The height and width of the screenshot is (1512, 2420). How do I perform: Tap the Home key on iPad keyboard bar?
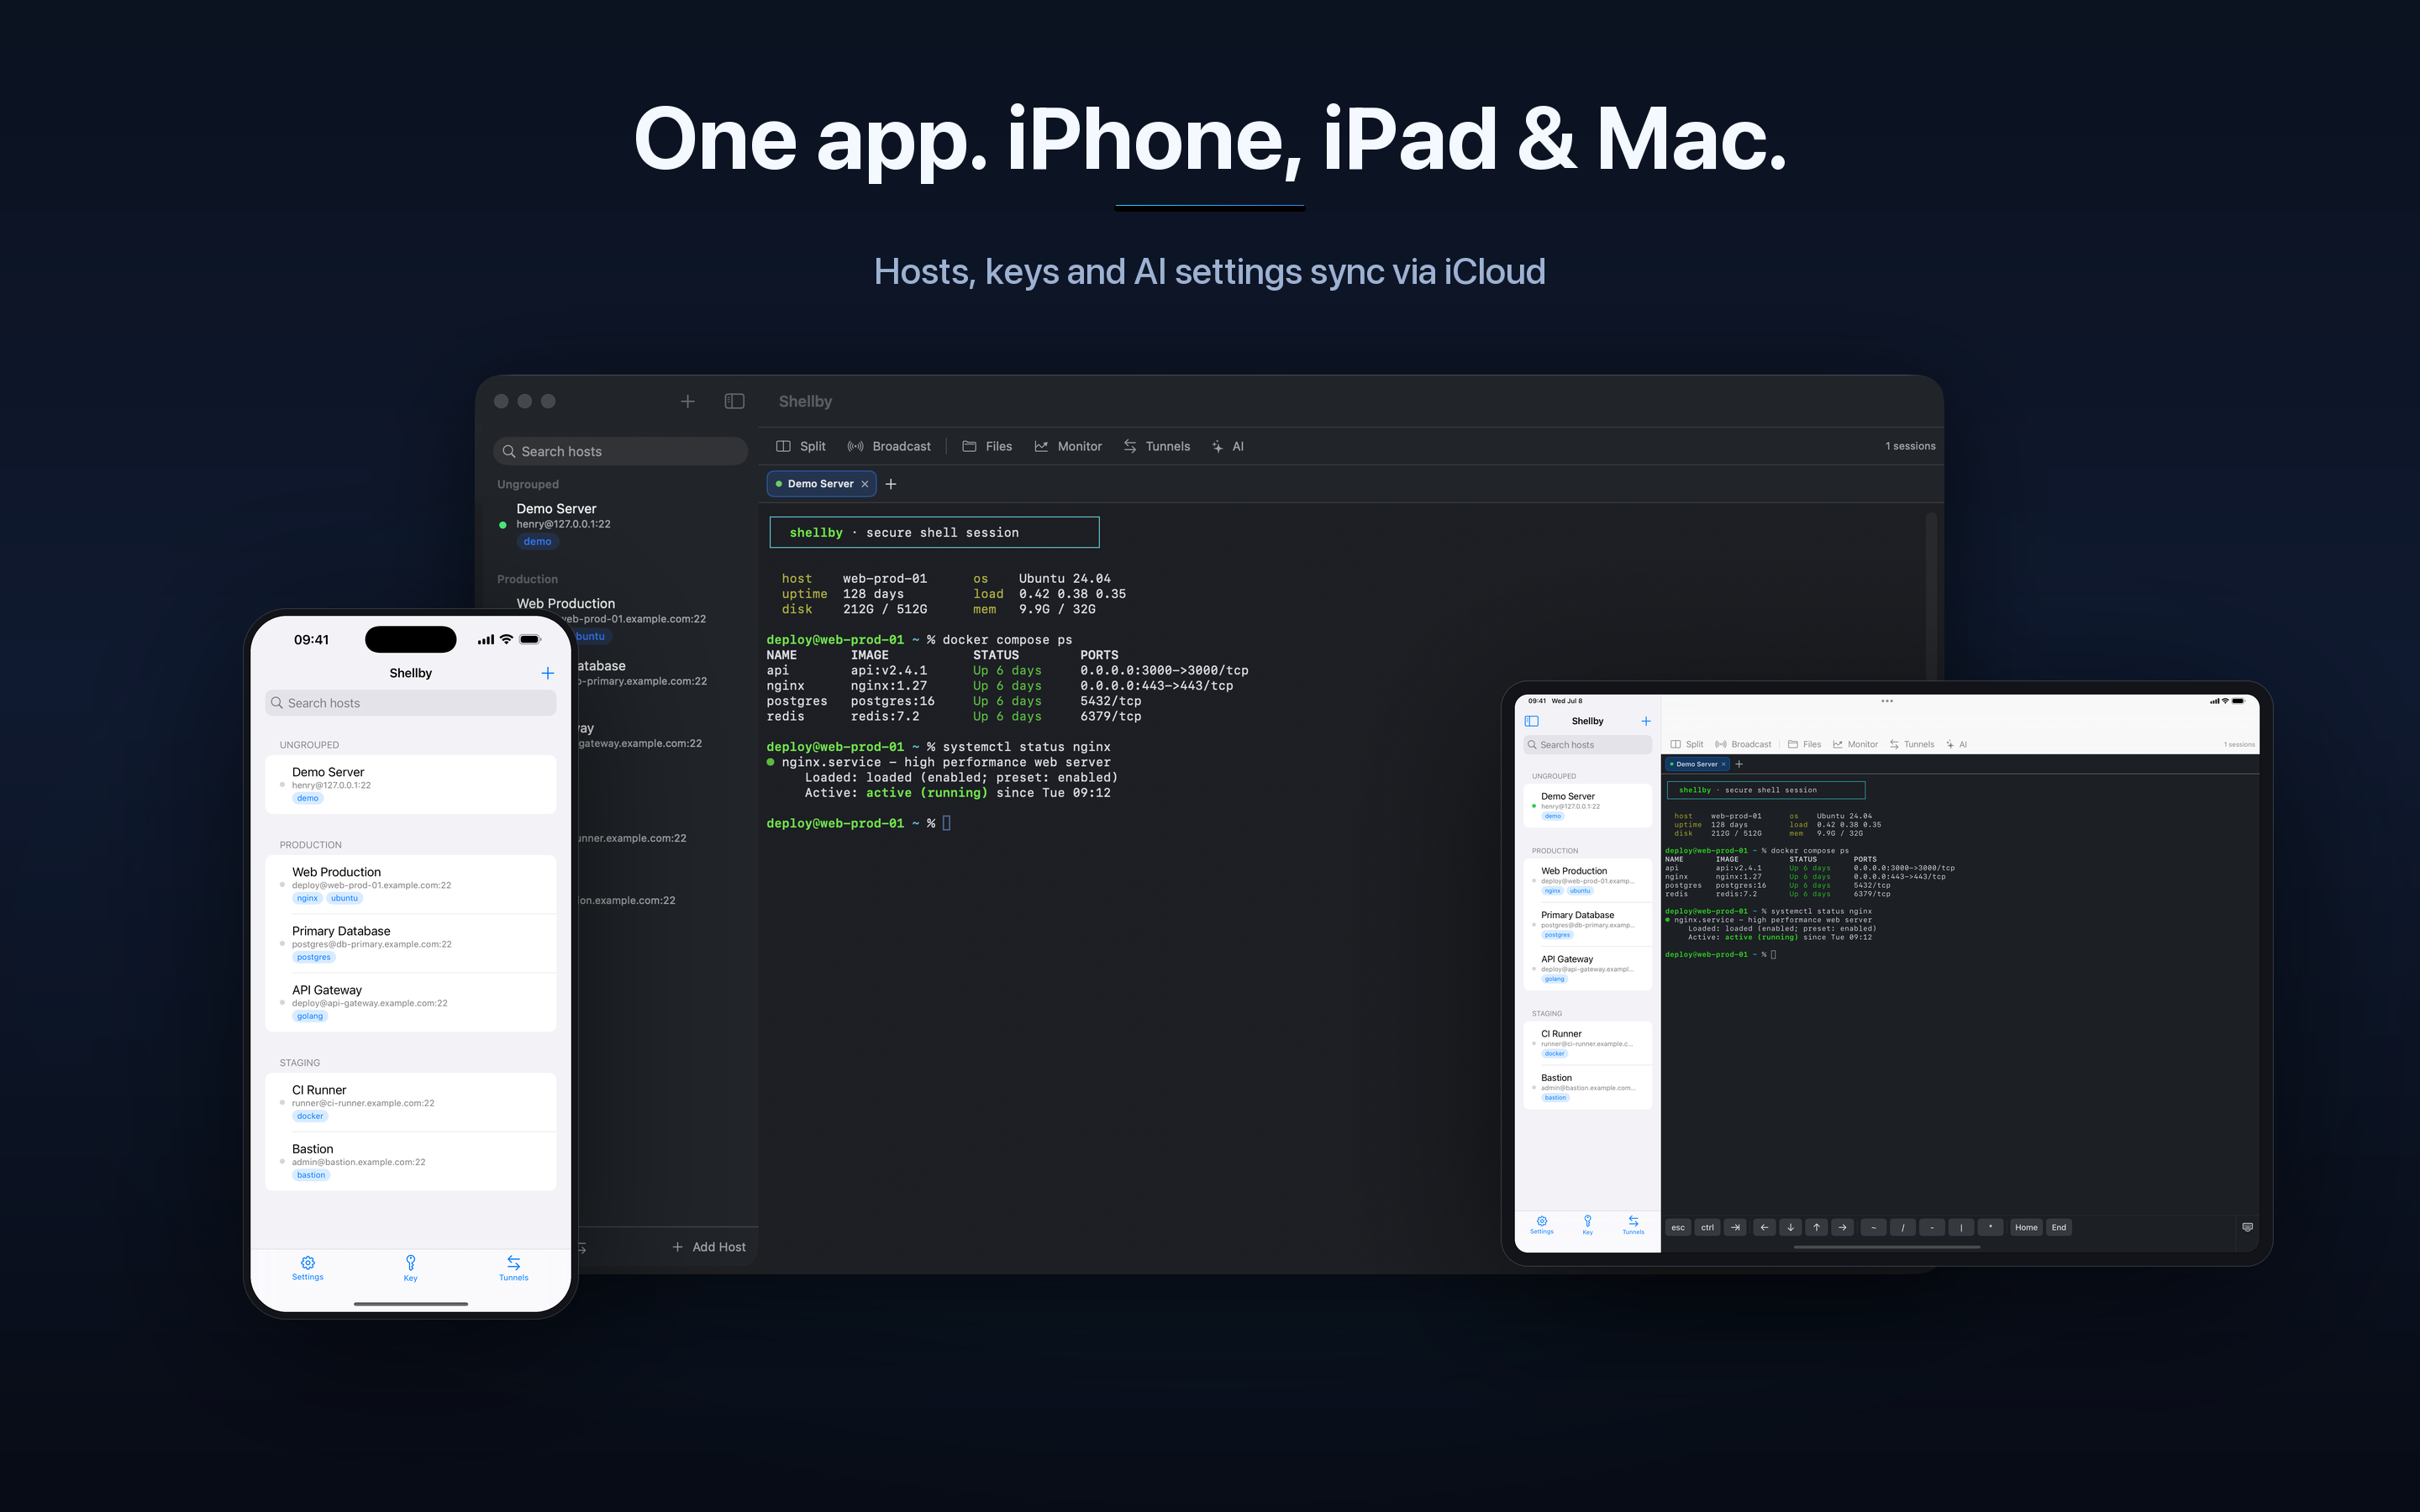point(2026,1227)
